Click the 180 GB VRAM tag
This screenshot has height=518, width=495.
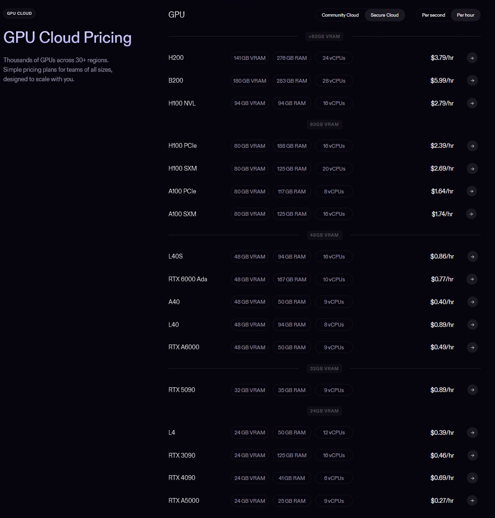click(250, 81)
